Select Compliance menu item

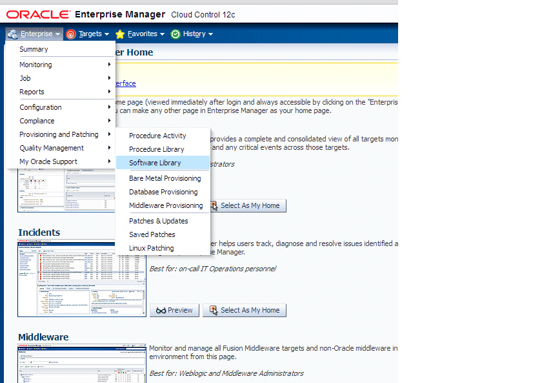[60, 121]
